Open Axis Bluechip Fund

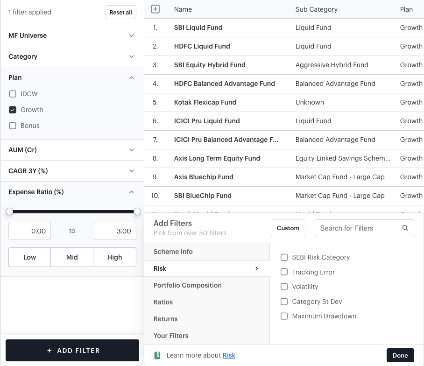point(204,177)
